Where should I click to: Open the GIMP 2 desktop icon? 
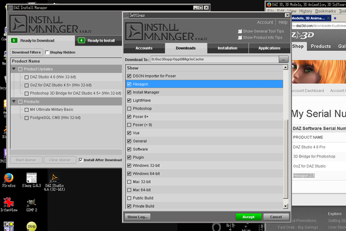point(32,205)
